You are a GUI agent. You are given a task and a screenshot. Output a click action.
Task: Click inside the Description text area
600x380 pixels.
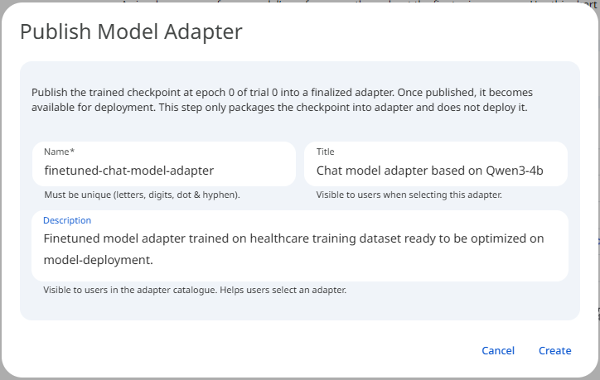(299, 249)
